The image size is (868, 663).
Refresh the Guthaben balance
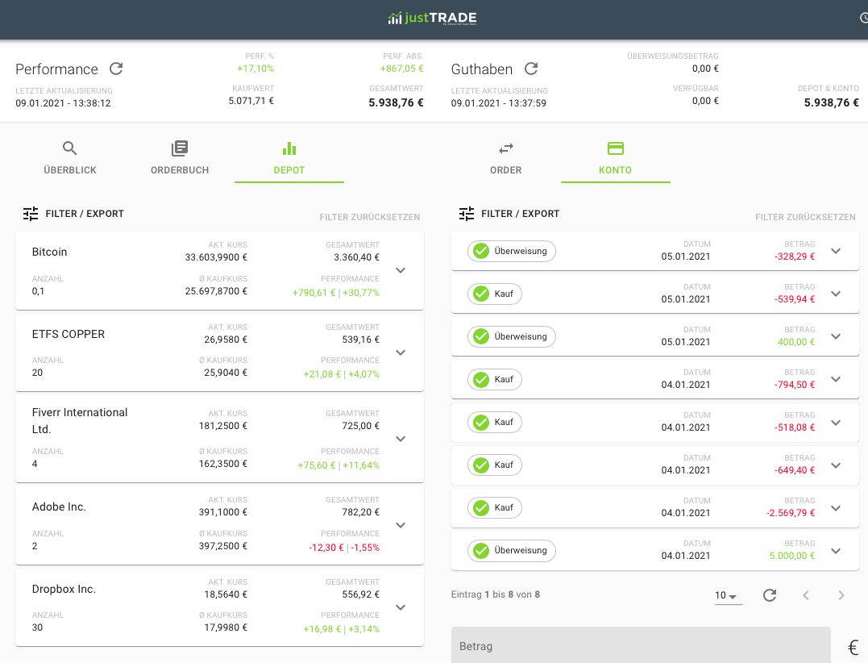click(x=531, y=69)
